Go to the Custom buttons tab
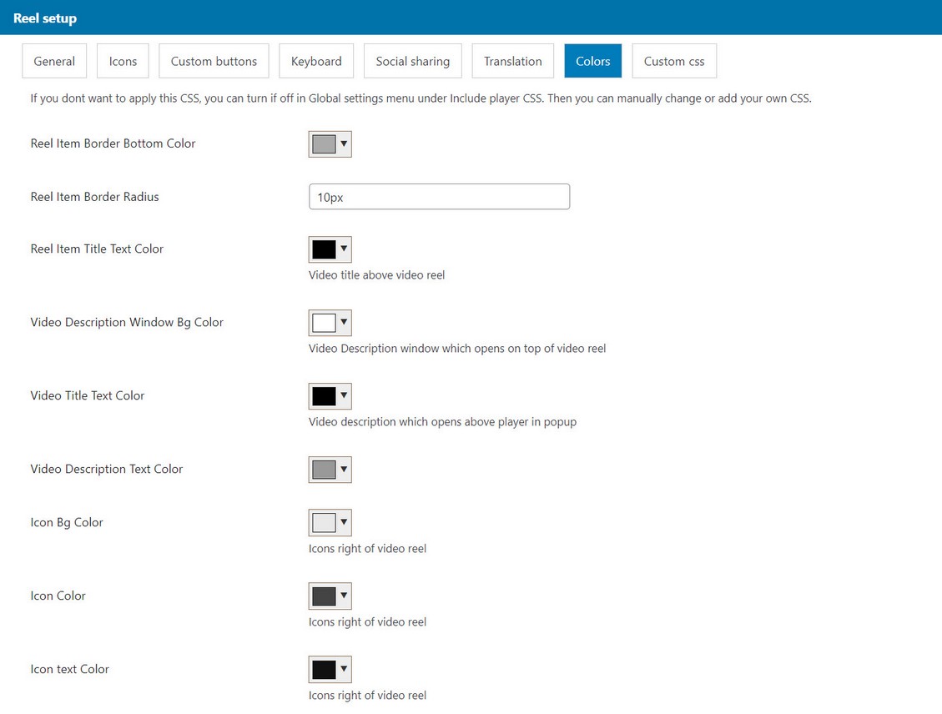Image resolution: width=942 pixels, height=714 pixels. coord(214,61)
